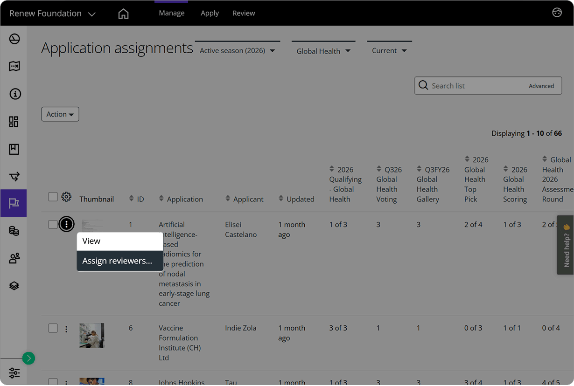Open the dashboard gauge icon in sidebar
The image size is (574, 386).
click(14, 39)
